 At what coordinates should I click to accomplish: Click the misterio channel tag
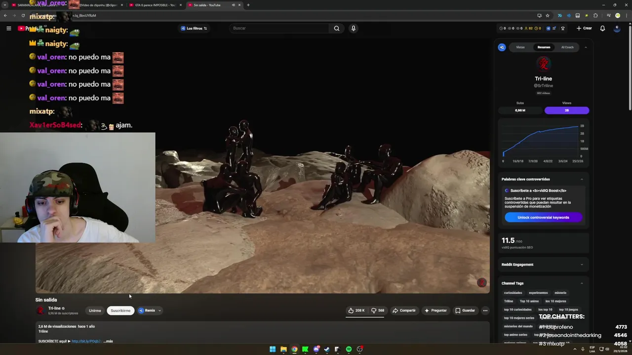point(560,293)
